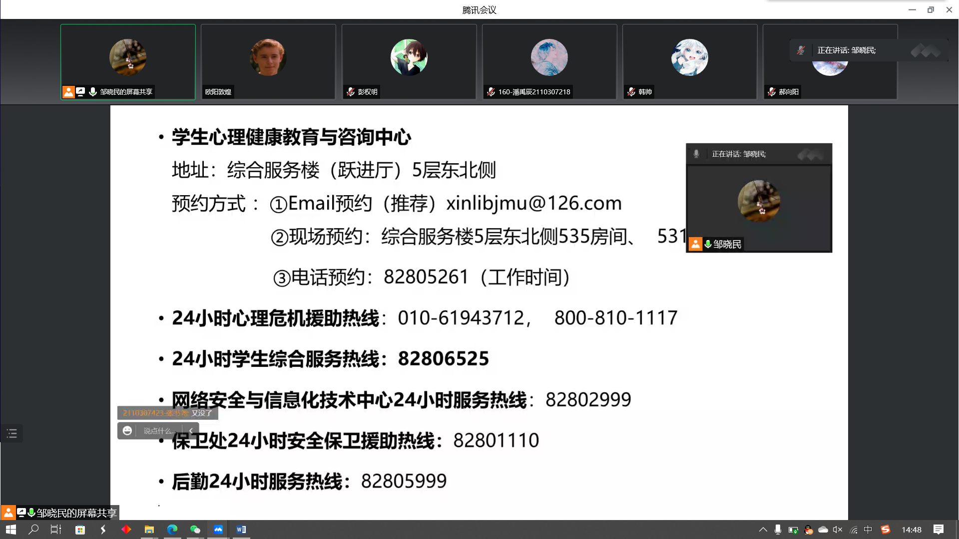
Task: Open WeChat from the taskbar
Action: [195, 530]
